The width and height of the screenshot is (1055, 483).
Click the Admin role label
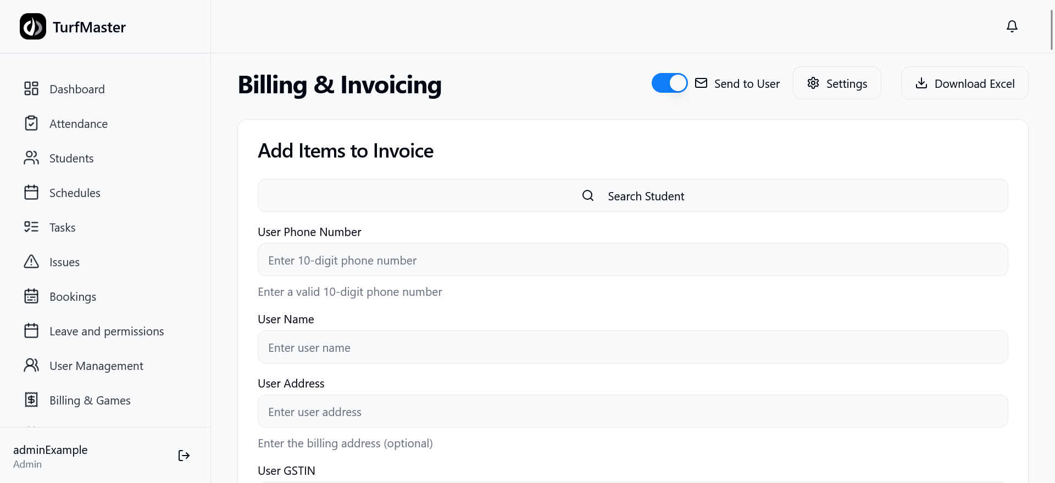(x=27, y=464)
